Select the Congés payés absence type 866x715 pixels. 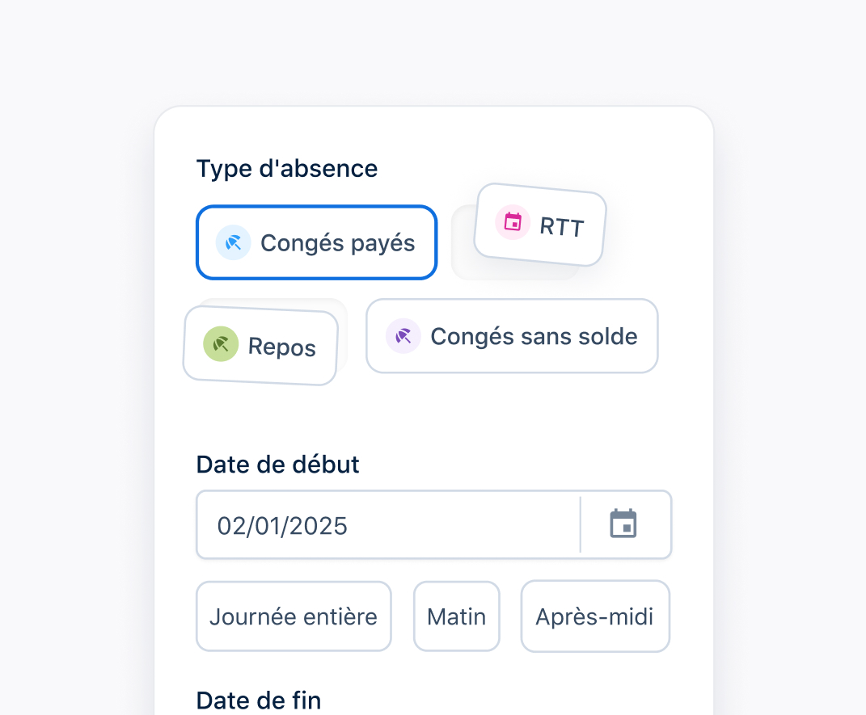click(316, 242)
